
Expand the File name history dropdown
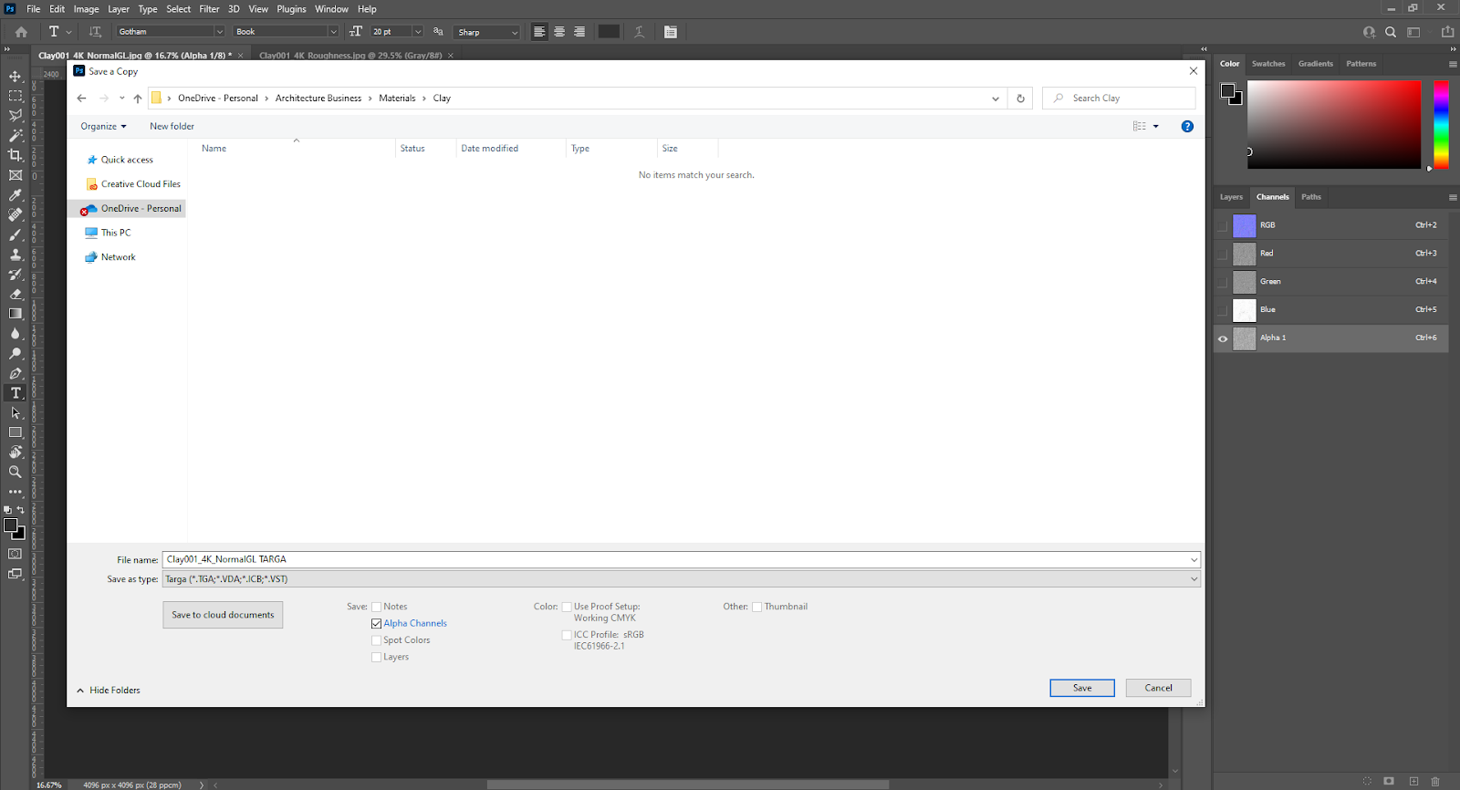(x=1194, y=560)
